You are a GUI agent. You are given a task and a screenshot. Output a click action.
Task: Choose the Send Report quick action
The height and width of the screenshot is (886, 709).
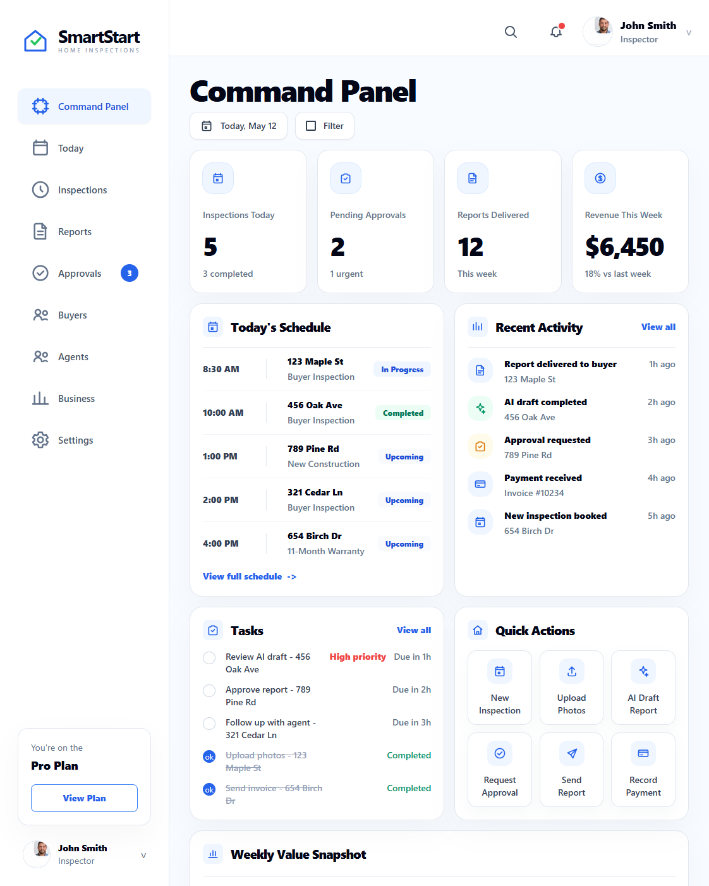coord(572,770)
